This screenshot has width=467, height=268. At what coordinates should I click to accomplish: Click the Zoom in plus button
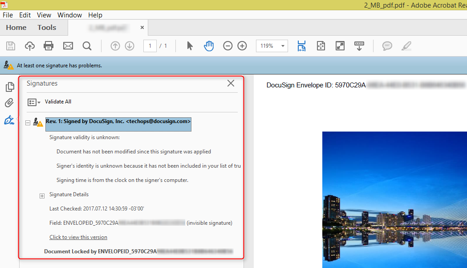click(242, 46)
